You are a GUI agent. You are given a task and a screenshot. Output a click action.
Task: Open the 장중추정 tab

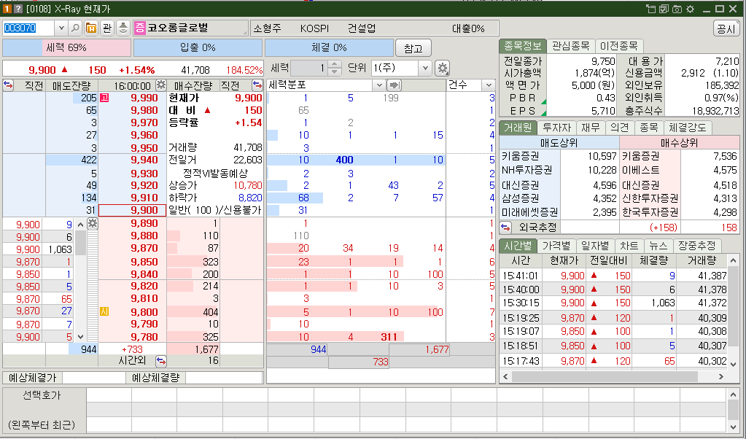point(697,246)
